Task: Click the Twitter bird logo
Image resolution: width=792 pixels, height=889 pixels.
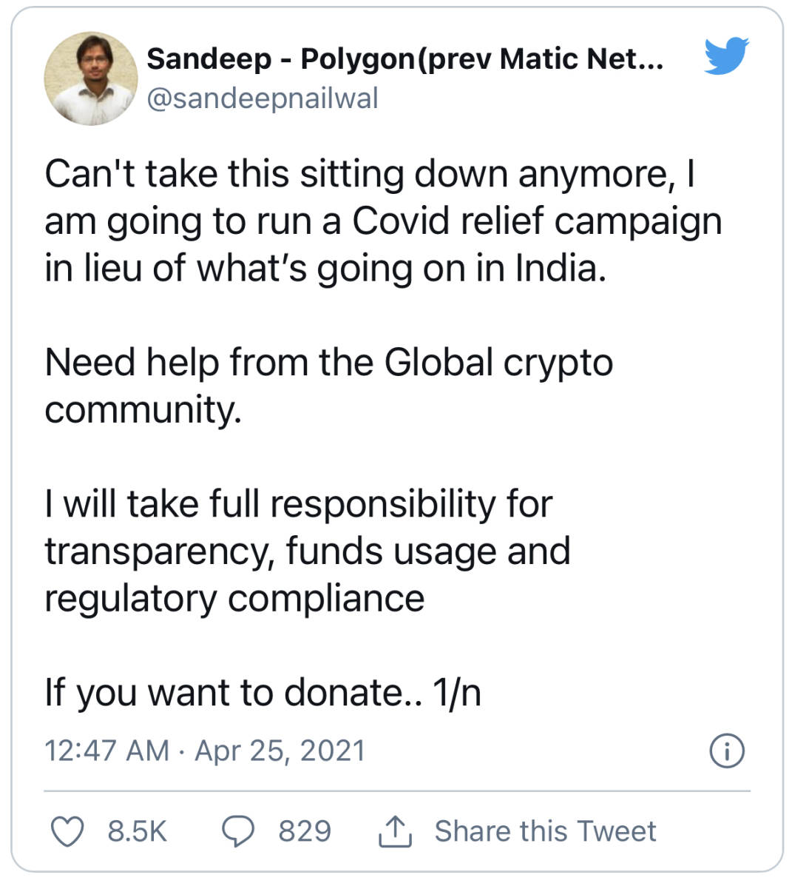Action: point(725,56)
